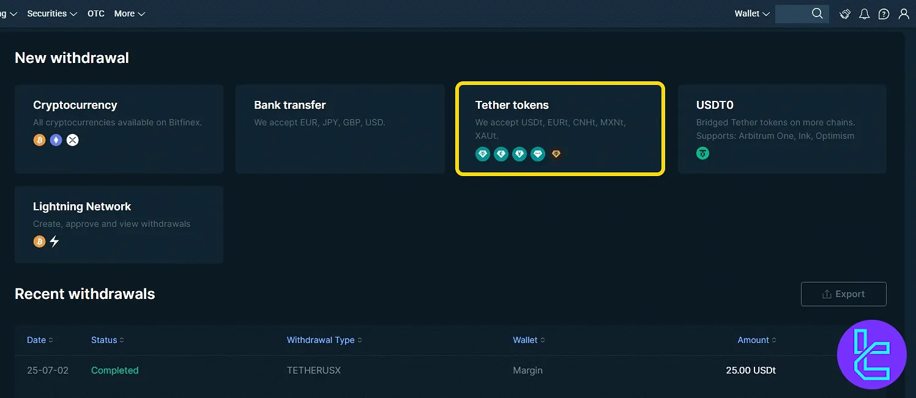Image resolution: width=916 pixels, height=398 pixels.
Task: Click the XRP icon in Cryptocurrency card
Action: (73, 140)
